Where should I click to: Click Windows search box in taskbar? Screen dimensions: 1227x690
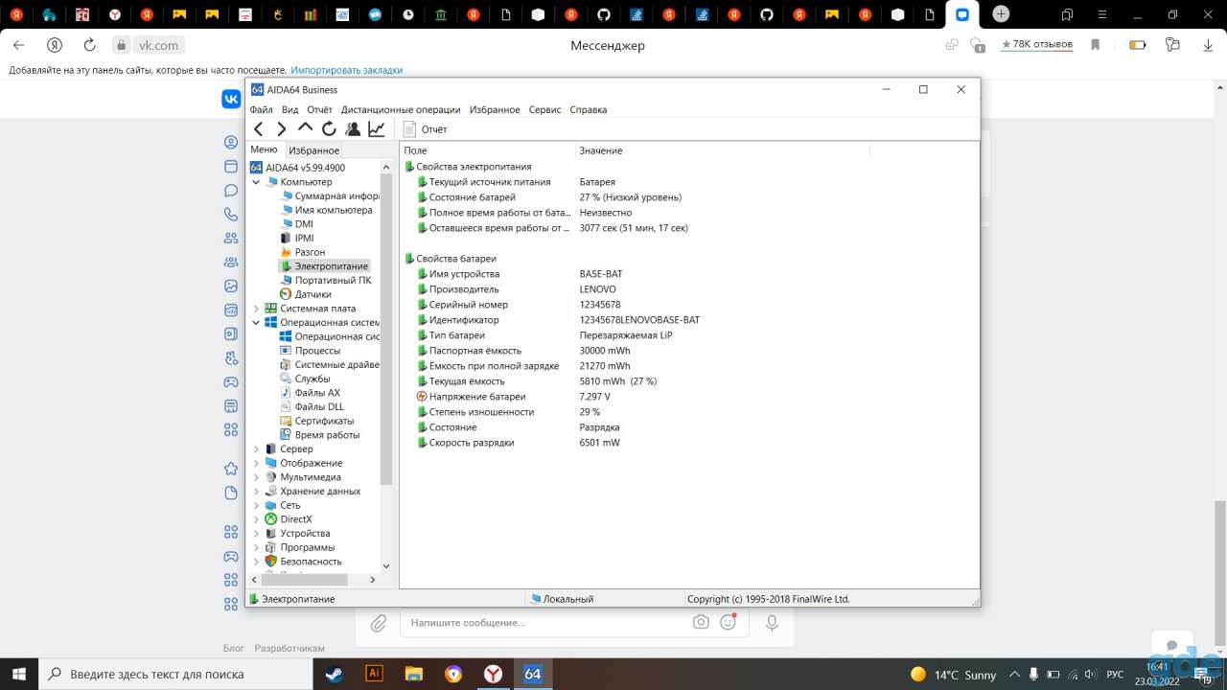coord(175,674)
